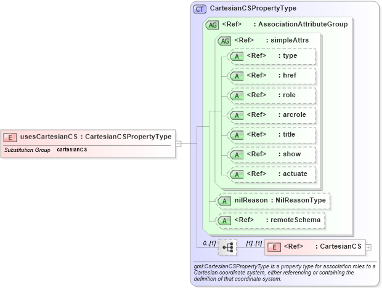Click the A icon of show attribute
This screenshot has width=382, height=288.
[237, 155]
